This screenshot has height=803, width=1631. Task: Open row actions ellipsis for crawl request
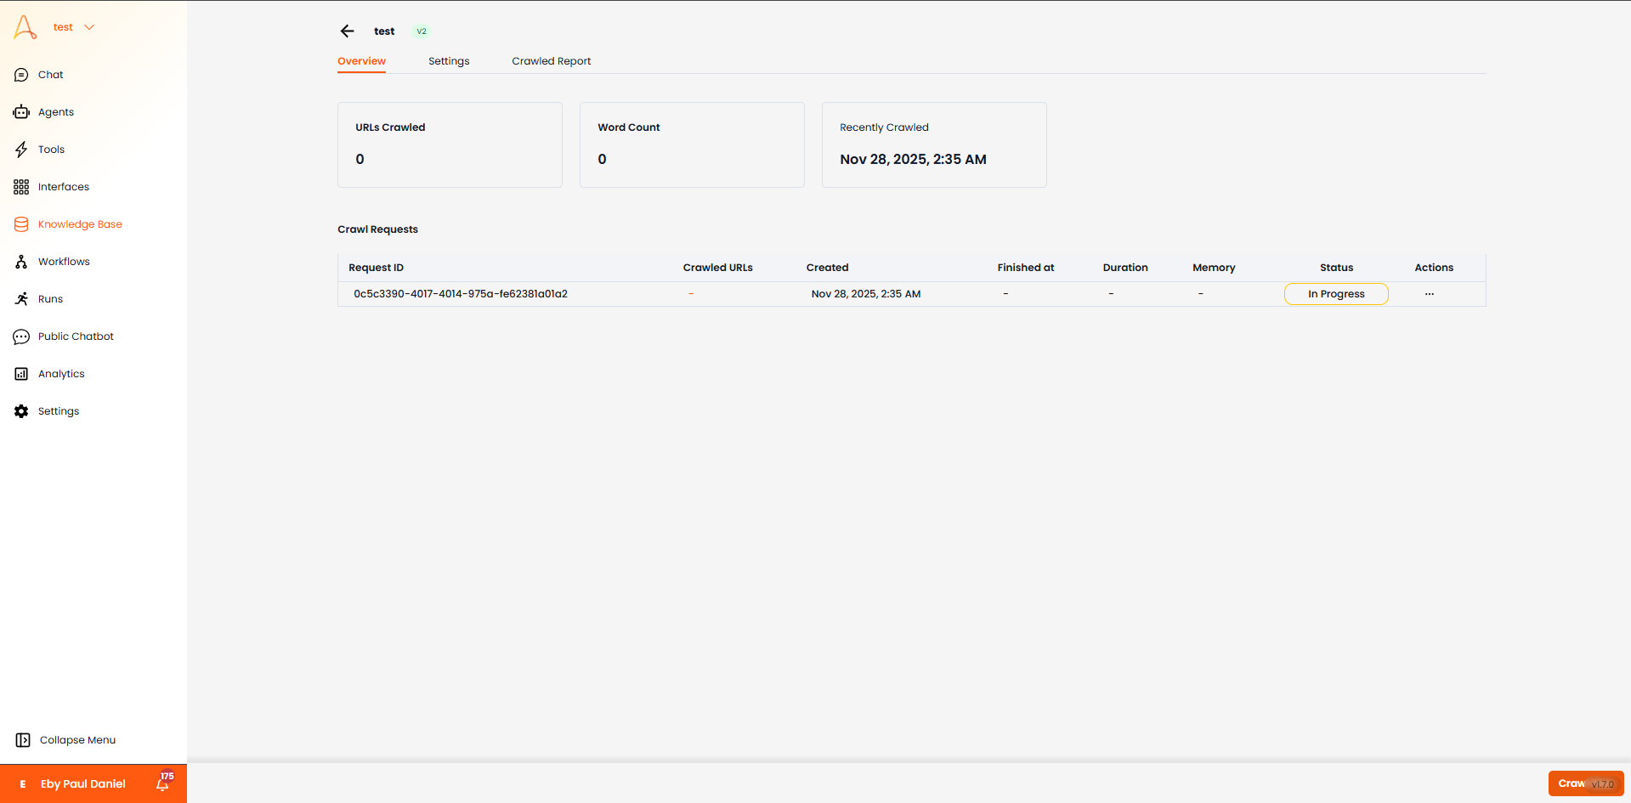coord(1430,294)
